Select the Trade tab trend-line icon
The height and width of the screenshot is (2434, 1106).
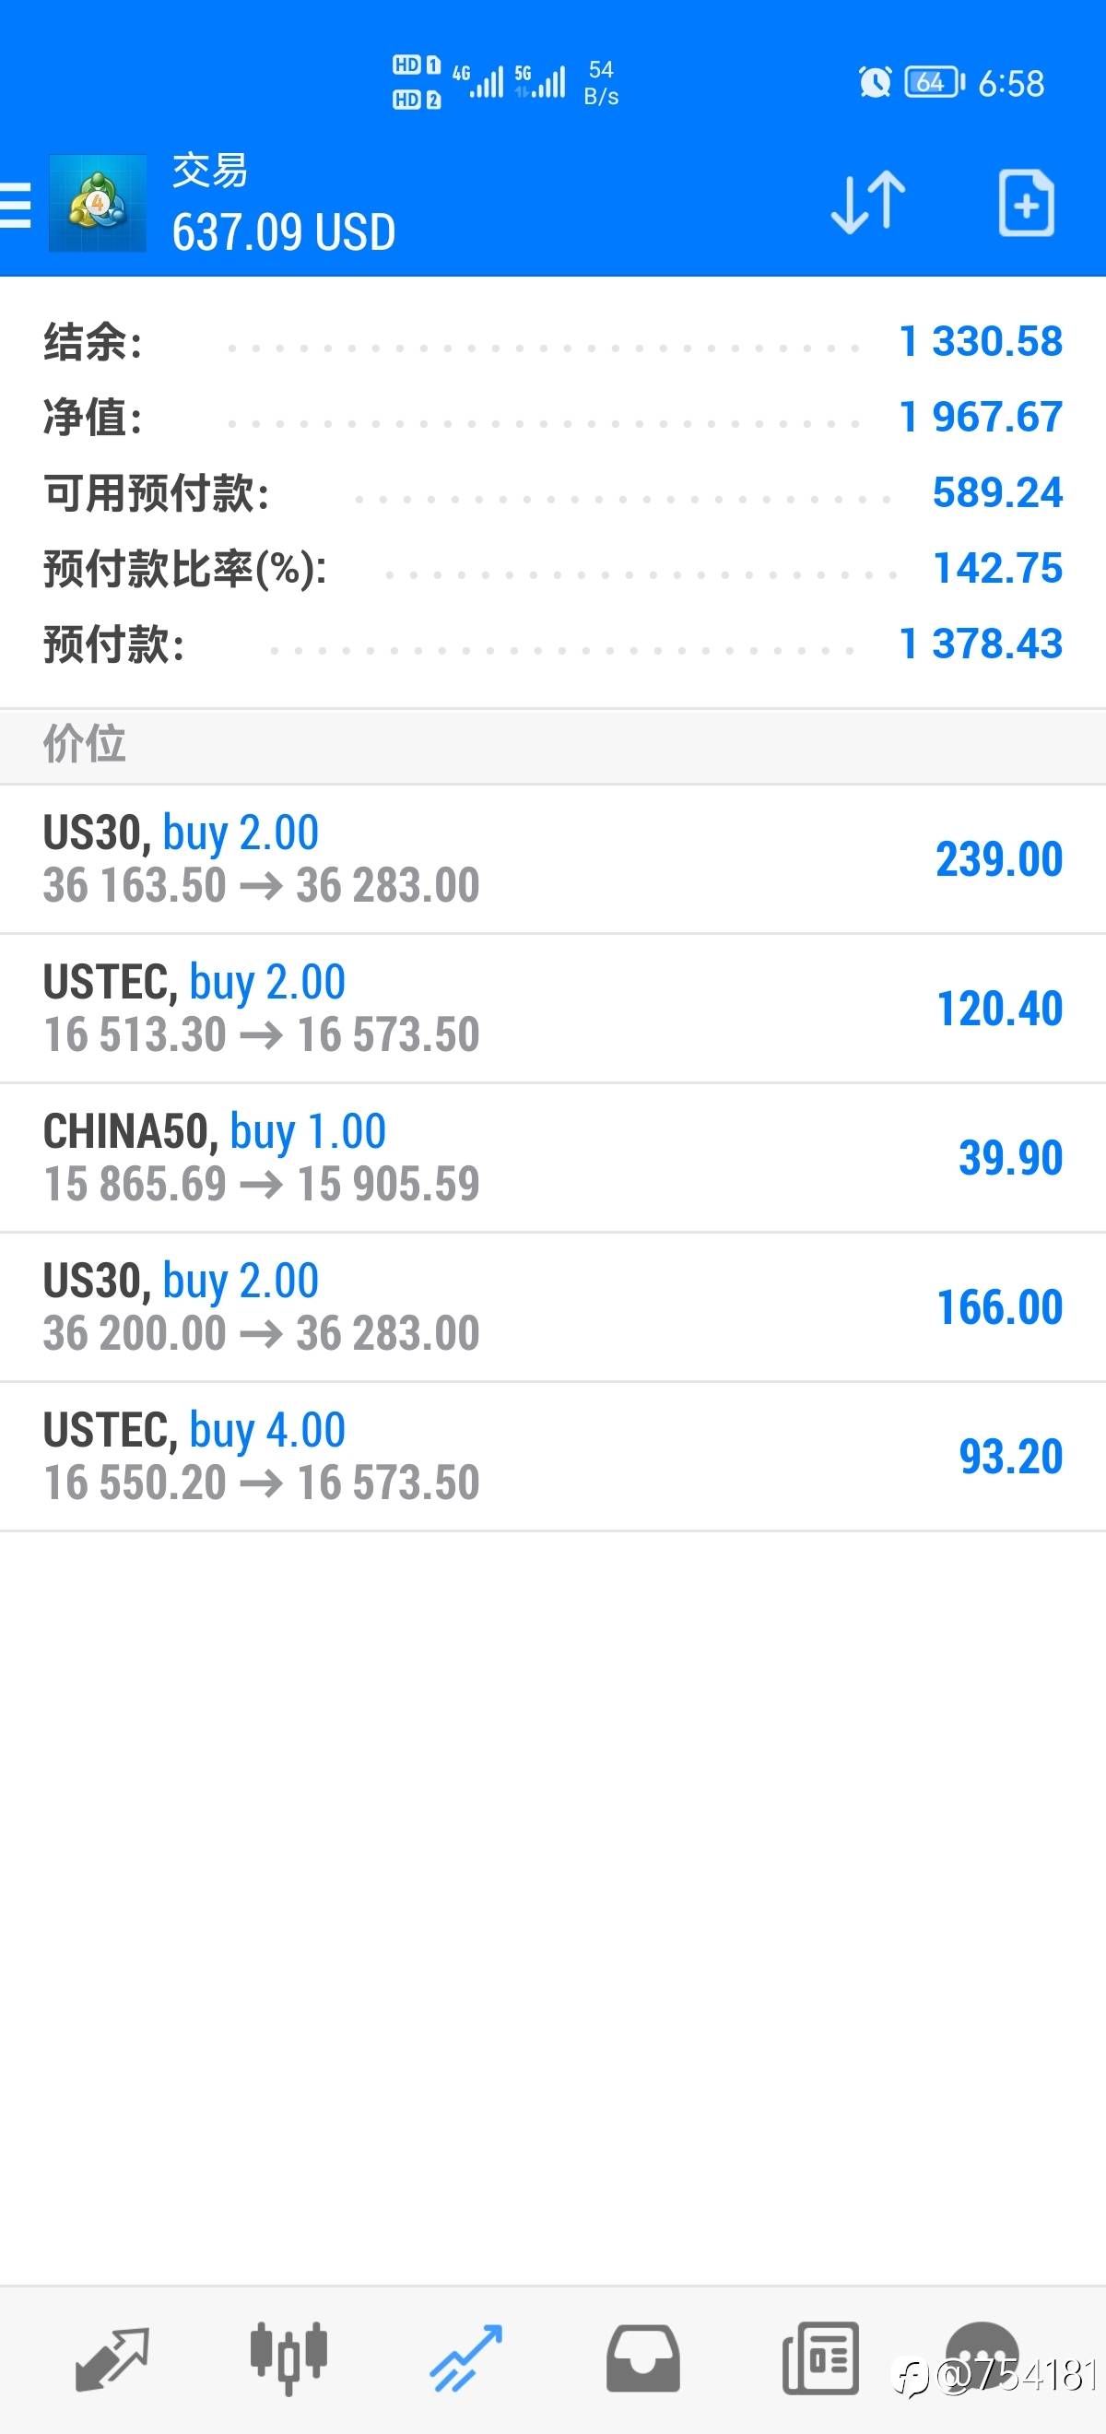pos(466,2358)
